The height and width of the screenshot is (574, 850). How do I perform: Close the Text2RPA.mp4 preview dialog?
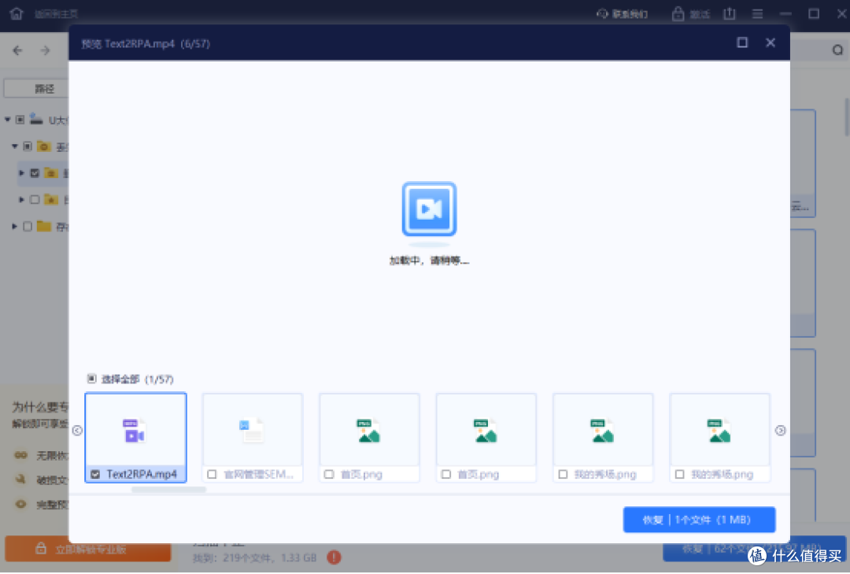770,43
